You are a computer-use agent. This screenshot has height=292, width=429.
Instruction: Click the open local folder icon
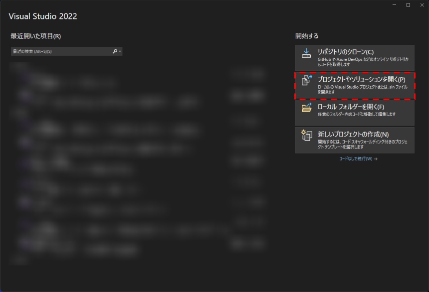[x=306, y=108]
